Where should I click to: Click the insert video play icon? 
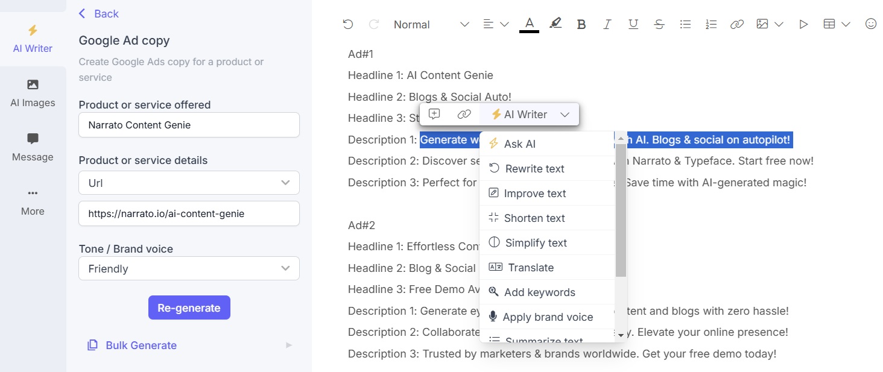pos(803,24)
